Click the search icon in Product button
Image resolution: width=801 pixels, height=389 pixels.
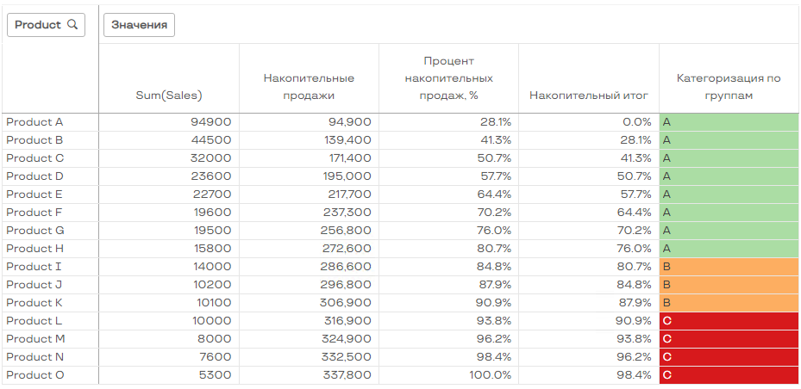click(x=72, y=25)
